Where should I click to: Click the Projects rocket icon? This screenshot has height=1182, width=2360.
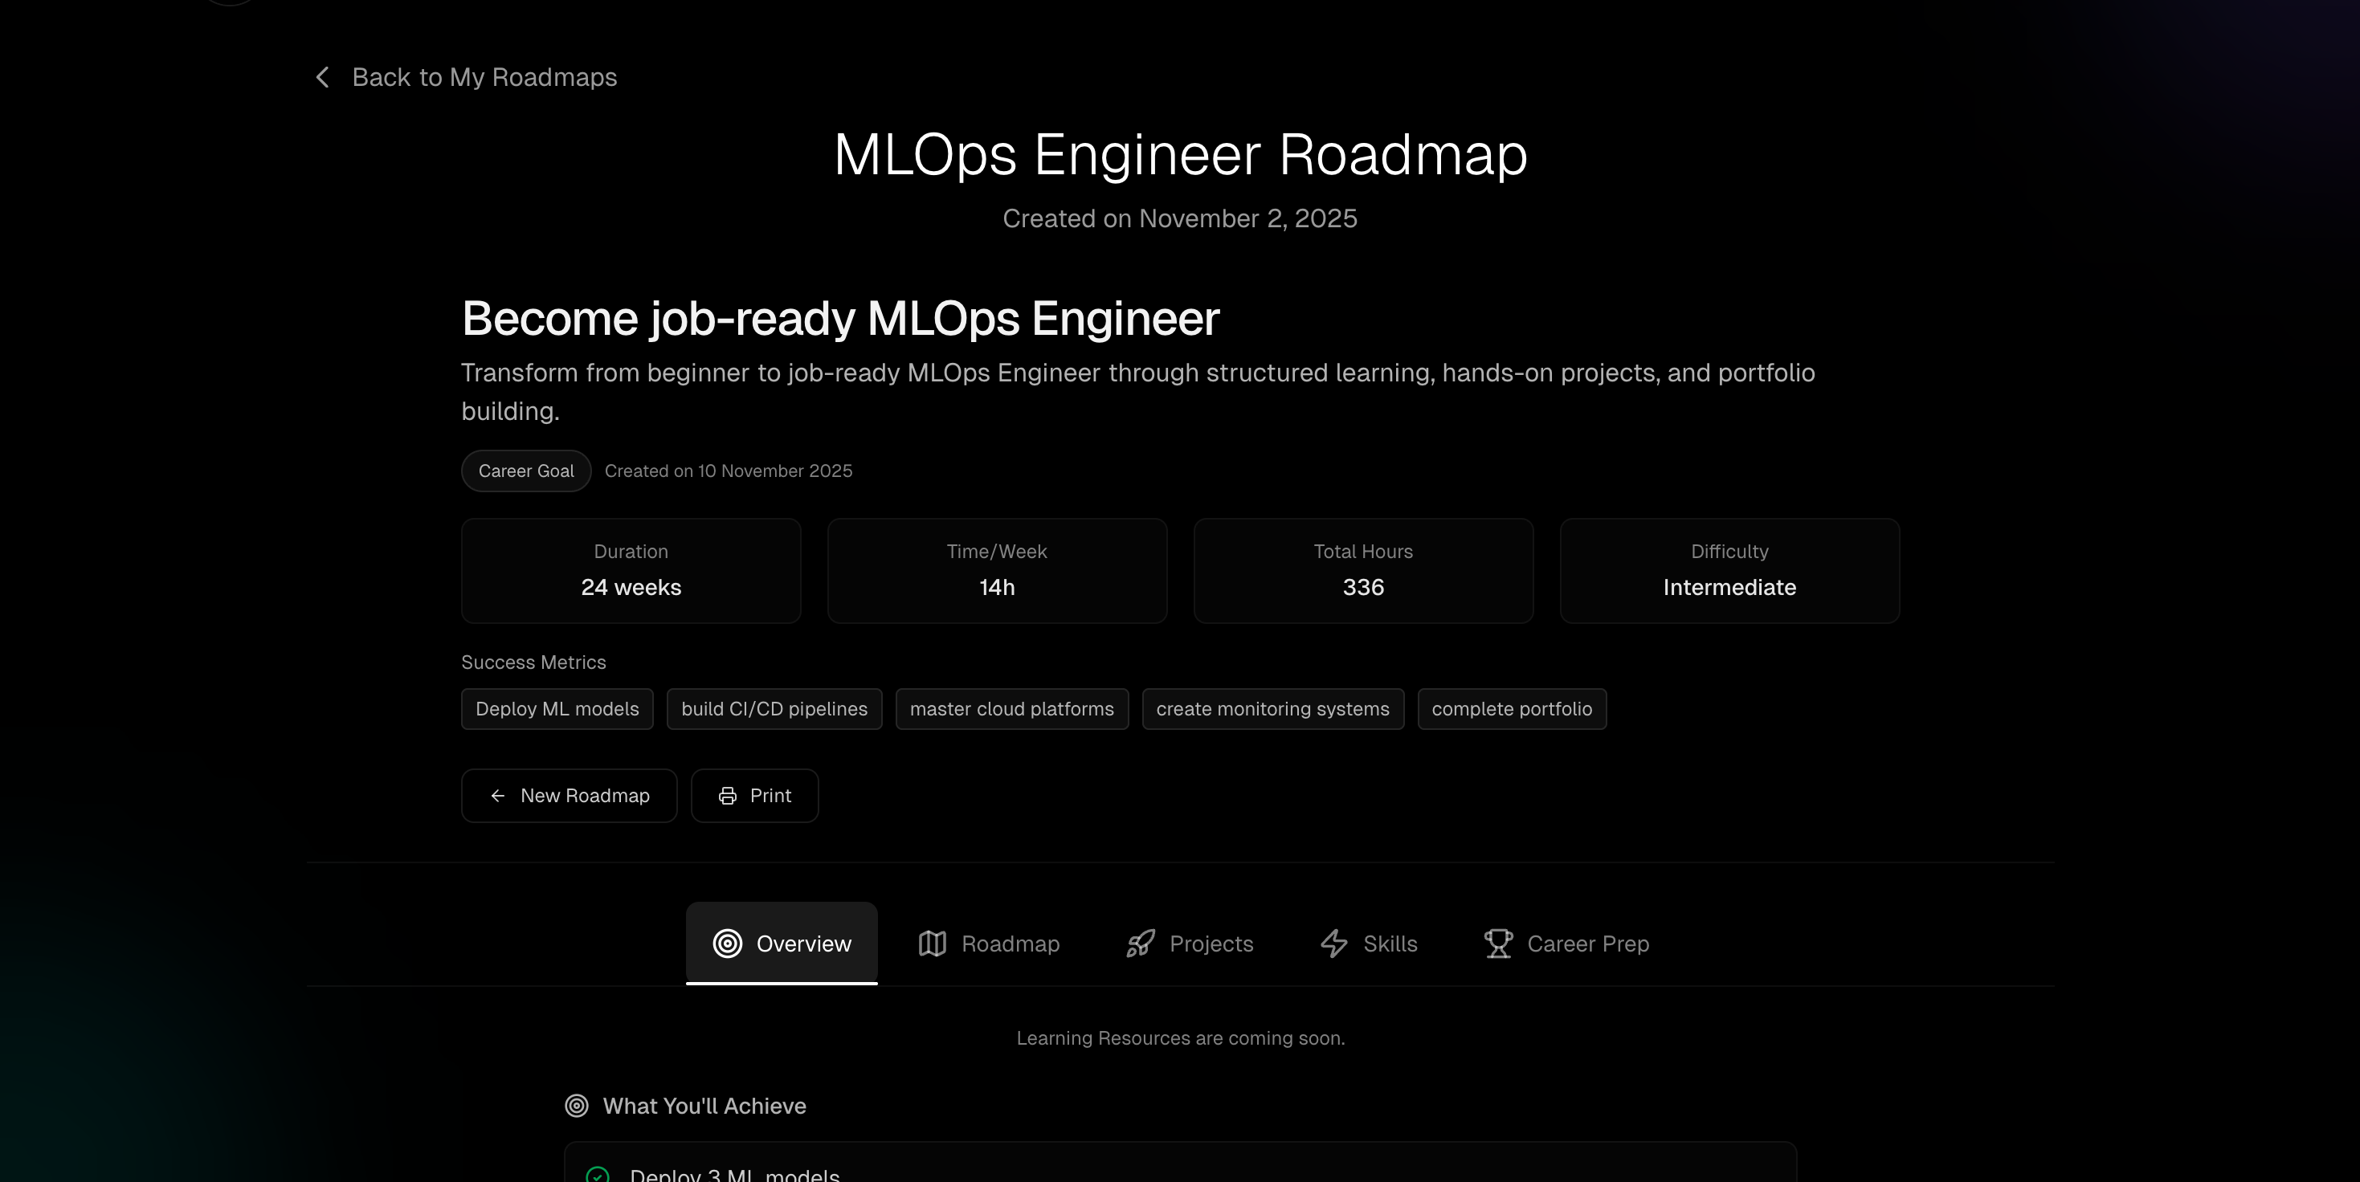(x=1141, y=944)
